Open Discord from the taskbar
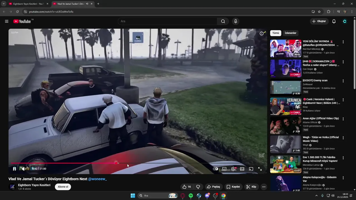 (207, 196)
